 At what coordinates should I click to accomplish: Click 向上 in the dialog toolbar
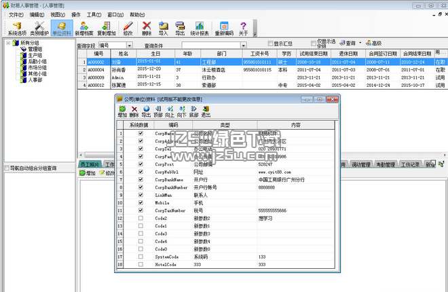(x=170, y=111)
